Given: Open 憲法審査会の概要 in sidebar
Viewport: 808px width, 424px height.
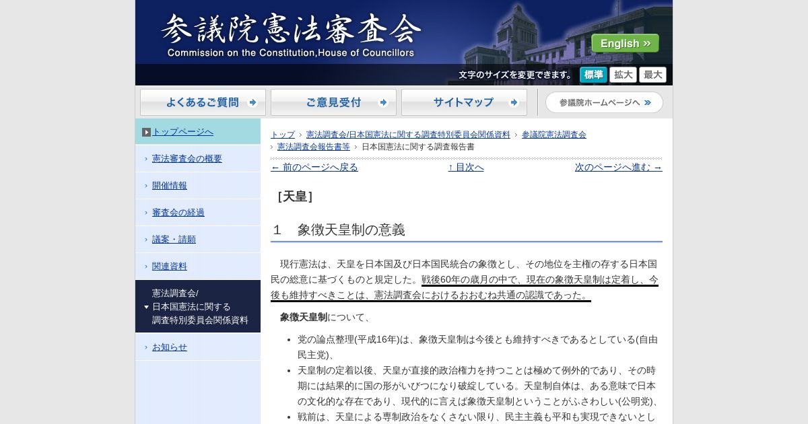Looking at the screenshot, I should pyautogui.click(x=187, y=159).
